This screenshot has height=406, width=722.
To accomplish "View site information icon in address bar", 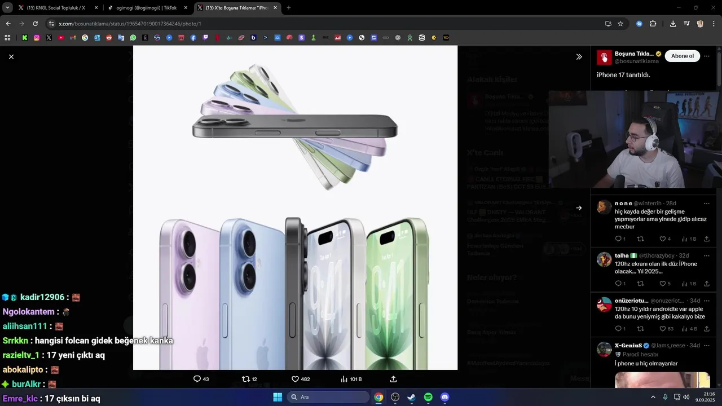I will tap(52, 24).
